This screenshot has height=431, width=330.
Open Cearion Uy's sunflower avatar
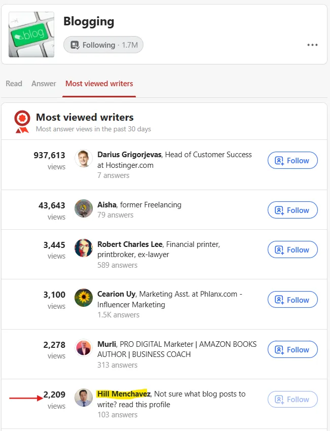coord(84,298)
